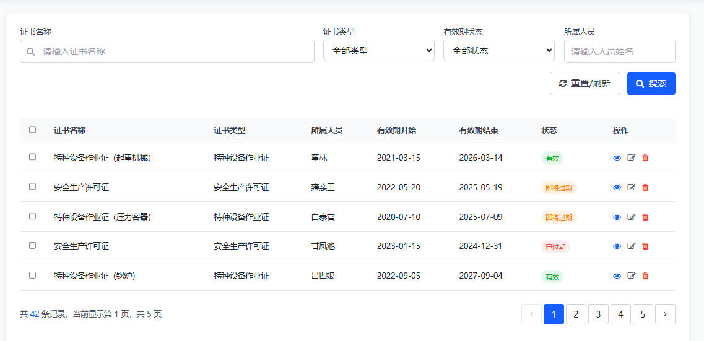Expand the 有效期状态 filter dropdown
Image resolution: width=704 pixels, height=341 pixels.
coord(498,51)
